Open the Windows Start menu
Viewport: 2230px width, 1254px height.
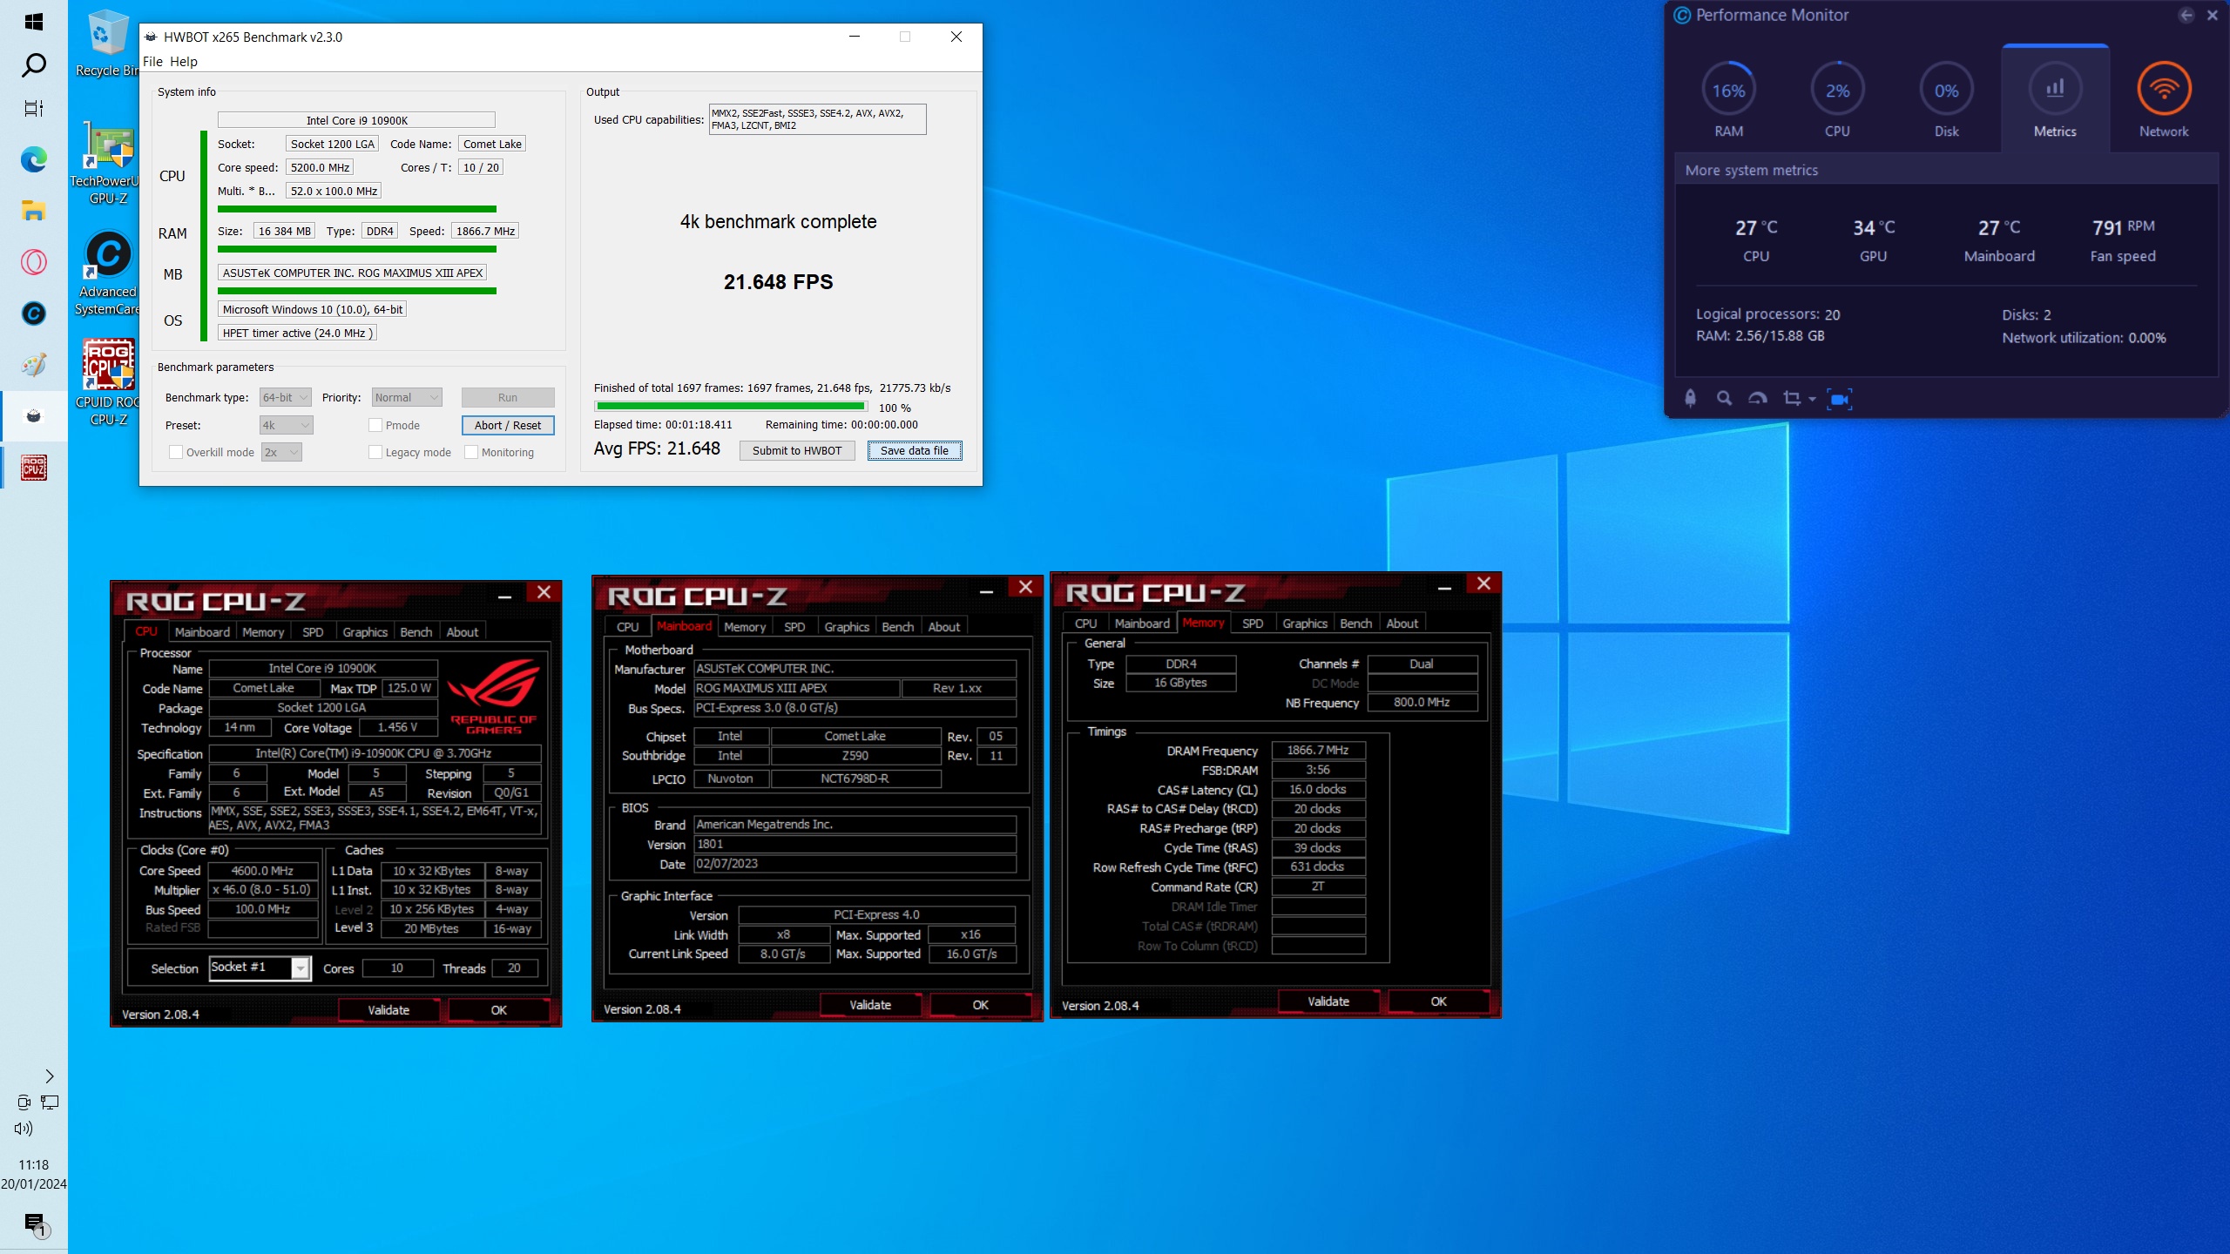point(33,22)
